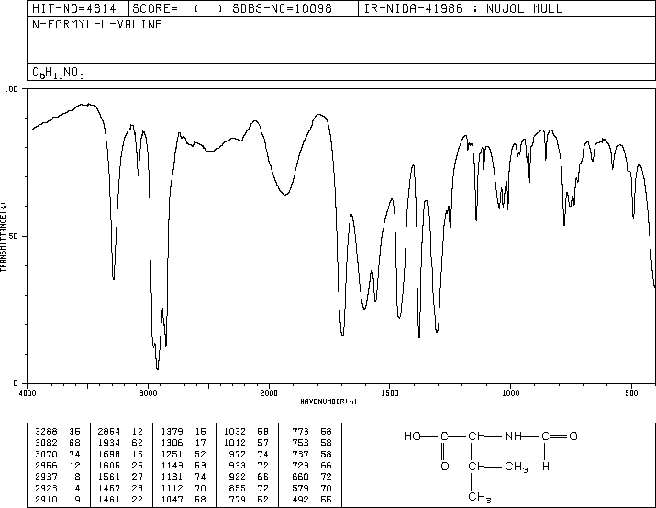Click the 3000 wavenumber axis label
Image resolution: width=656 pixels, height=508 pixels.
pos(148,393)
